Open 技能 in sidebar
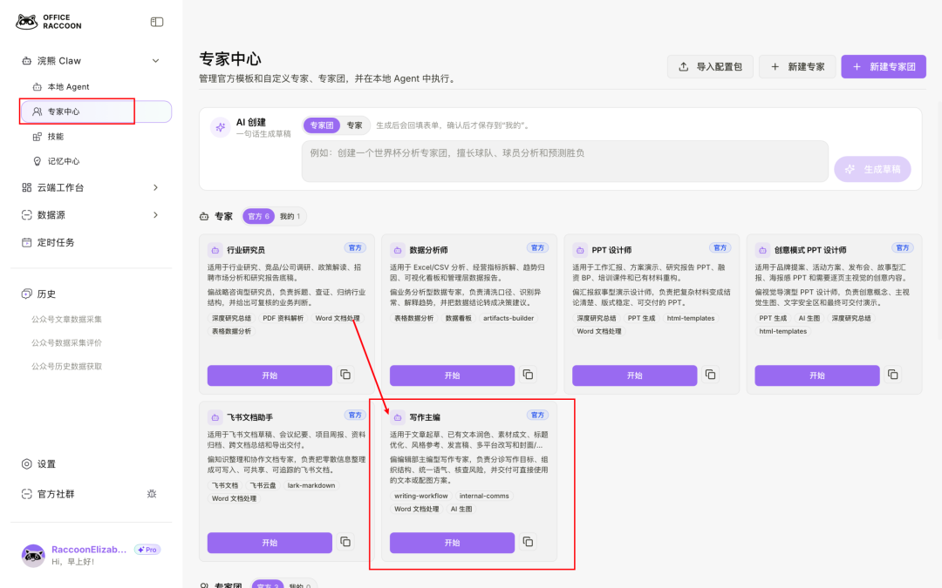 (55, 137)
